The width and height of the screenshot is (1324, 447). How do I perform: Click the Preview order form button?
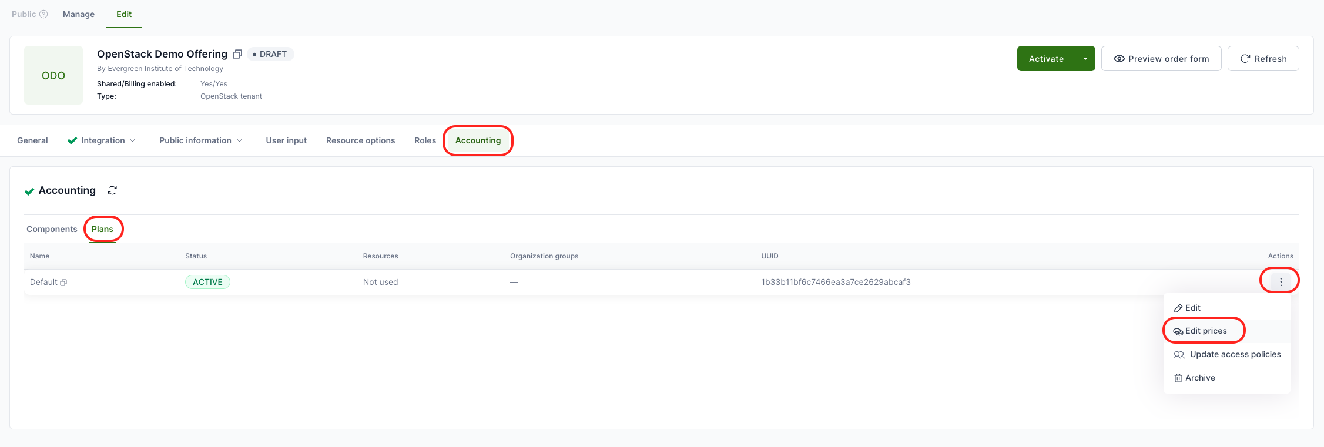[1161, 59]
